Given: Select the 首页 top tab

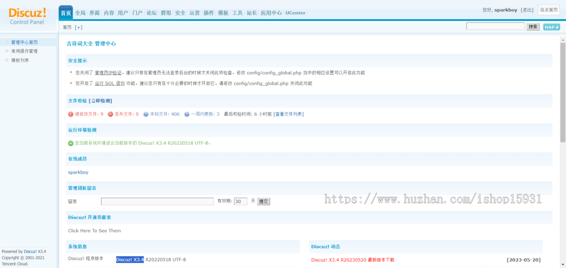Looking at the screenshot, I should click(66, 13).
